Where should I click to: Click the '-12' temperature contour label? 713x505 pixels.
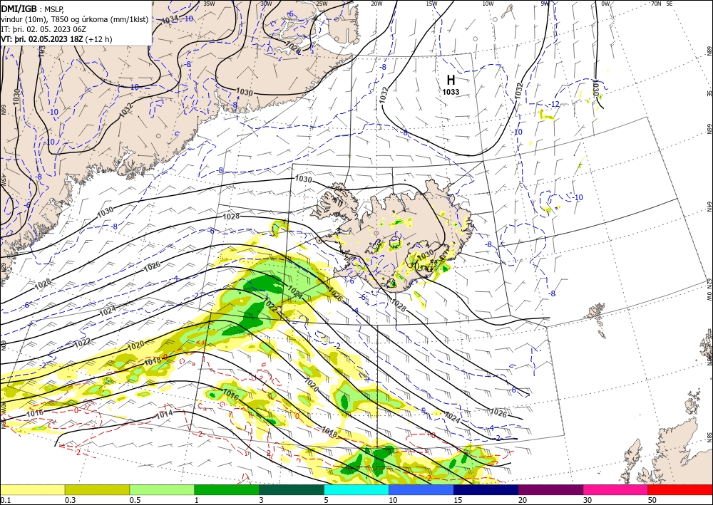tap(554, 105)
